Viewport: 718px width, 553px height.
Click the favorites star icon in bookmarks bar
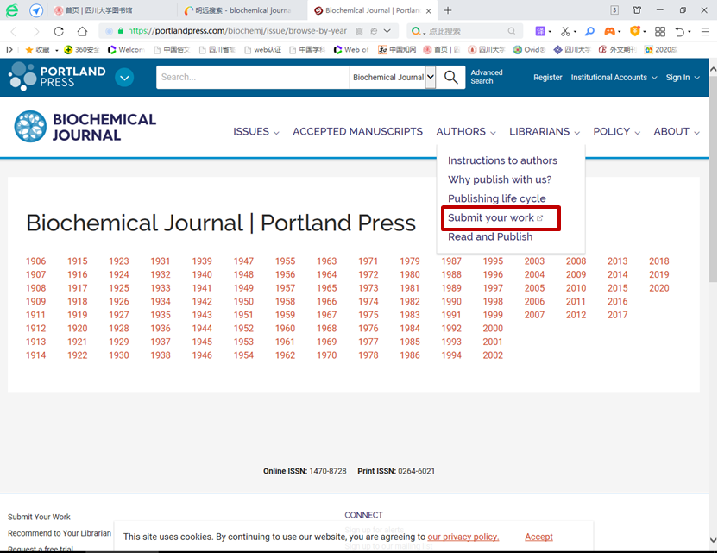click(x=29, y=50)
